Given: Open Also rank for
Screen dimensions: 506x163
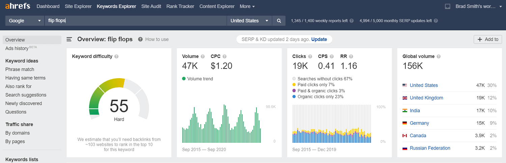Looking at the screenshot, I should click(19, 86).
